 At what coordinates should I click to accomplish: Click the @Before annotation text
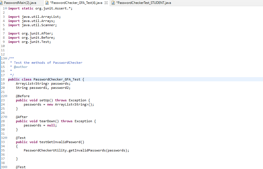point(23,96)
